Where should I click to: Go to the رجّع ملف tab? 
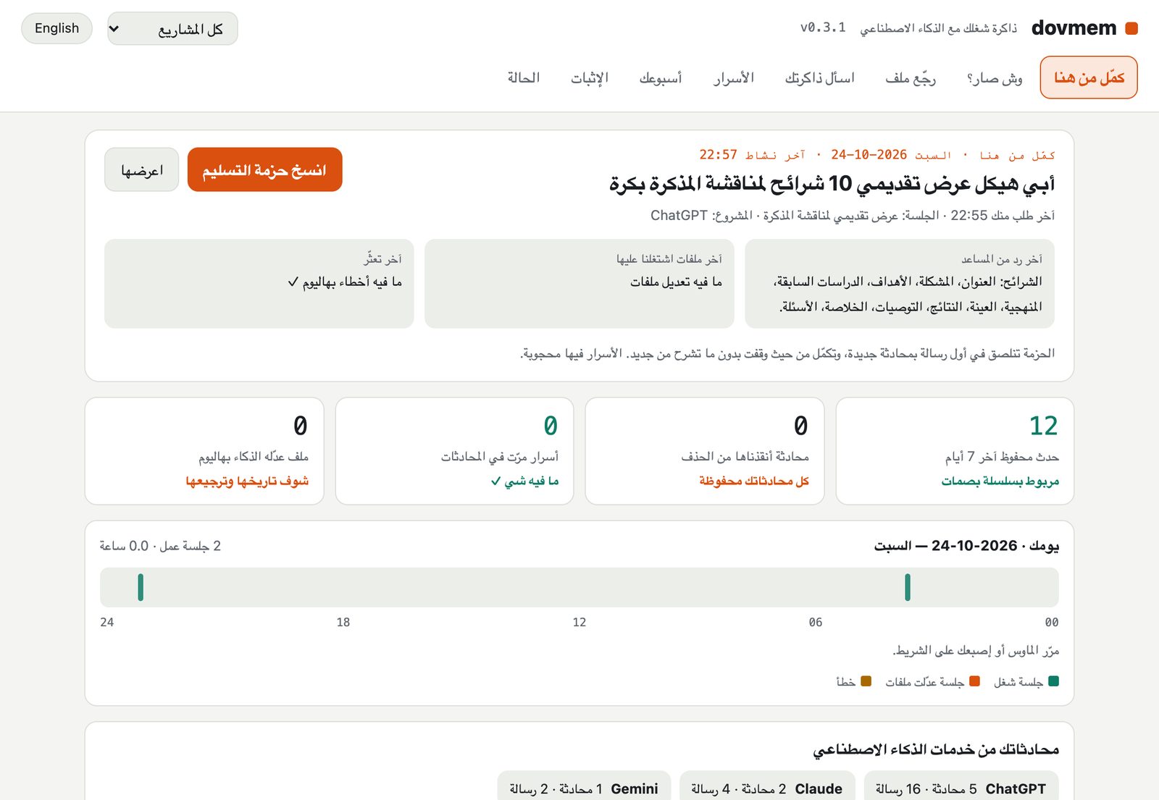tap(911, 77)
